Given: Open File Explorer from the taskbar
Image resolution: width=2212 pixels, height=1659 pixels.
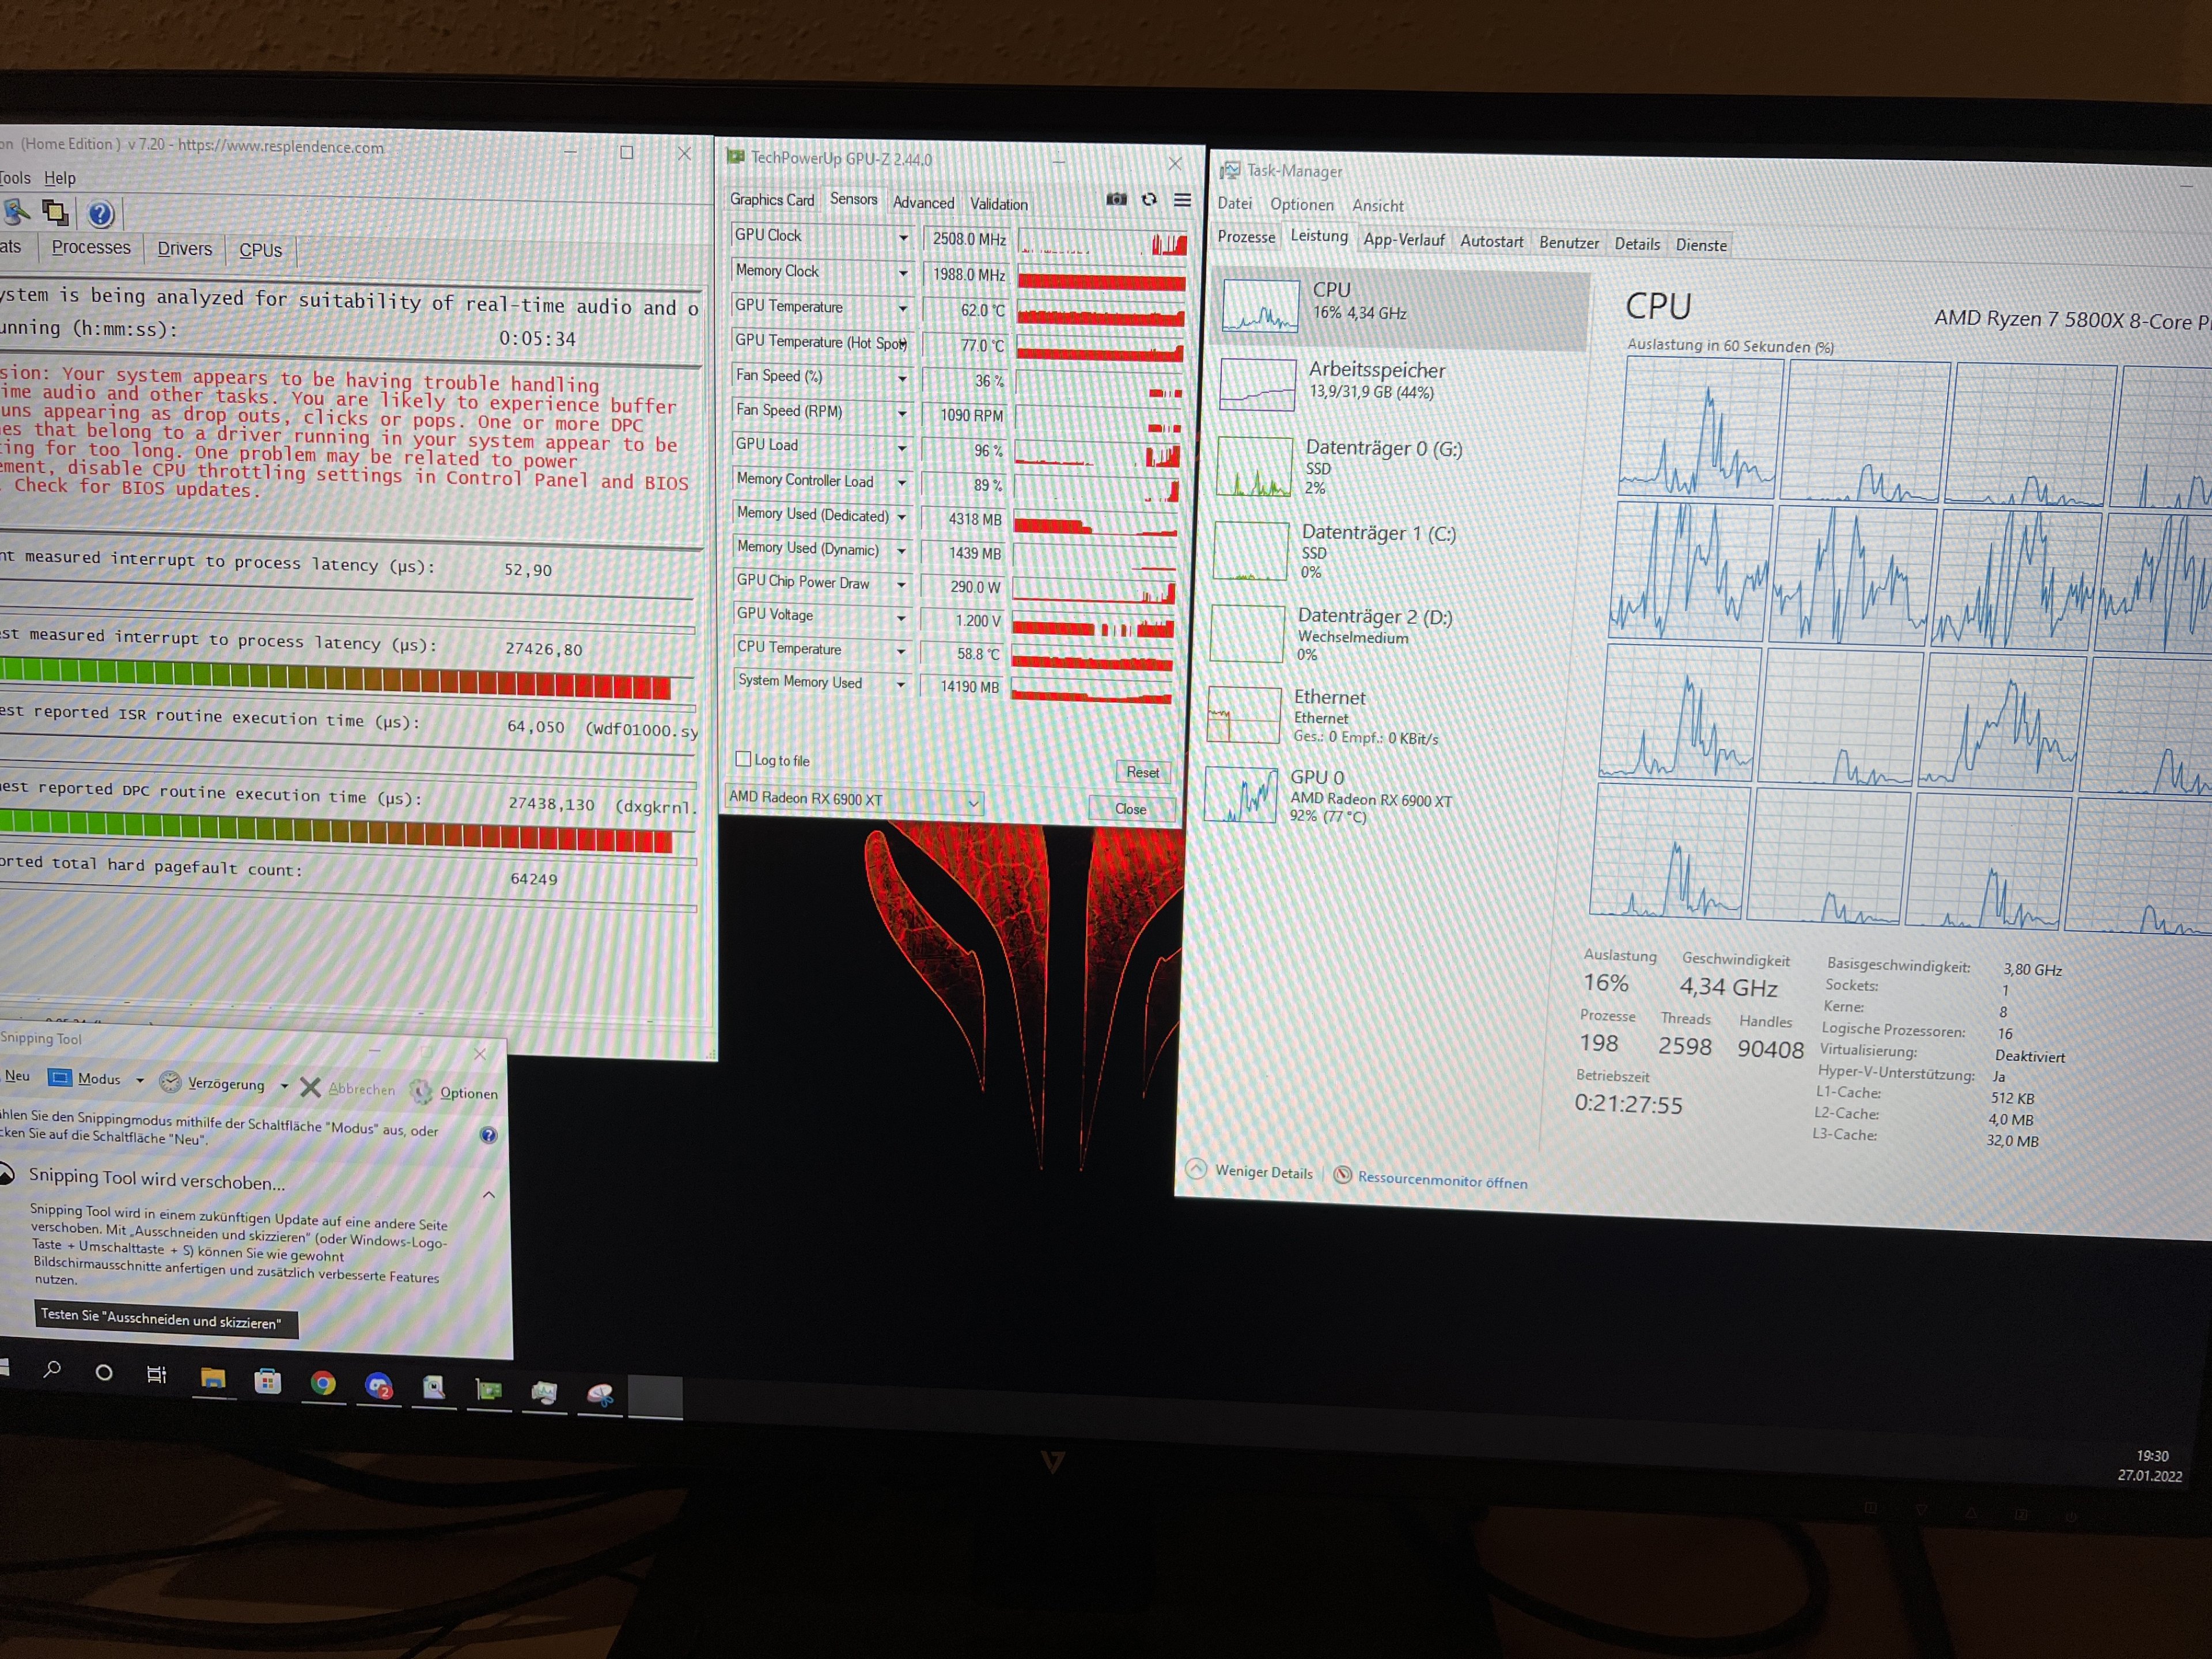Looking at the screenshot, I should tap(212, 1379).
